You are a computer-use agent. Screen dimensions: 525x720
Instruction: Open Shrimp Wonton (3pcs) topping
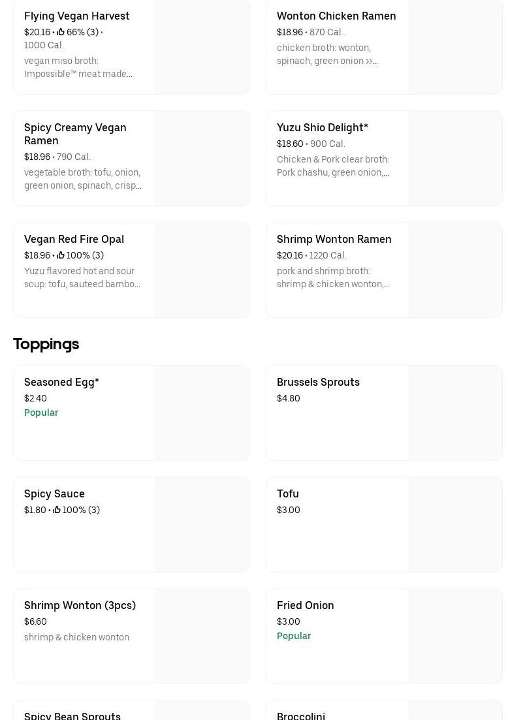pos(80,605)
